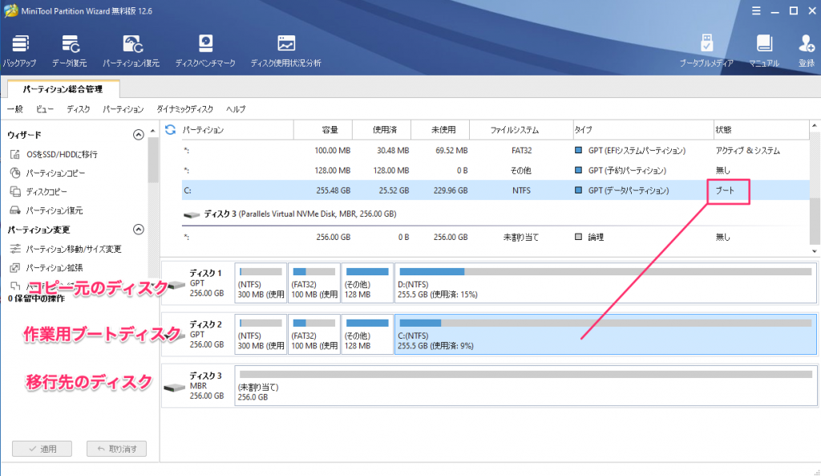The height and width of the screenshot is (476, 821).
Task: Sort by the 使用済 column header
Action: click(x=382, y=129)
